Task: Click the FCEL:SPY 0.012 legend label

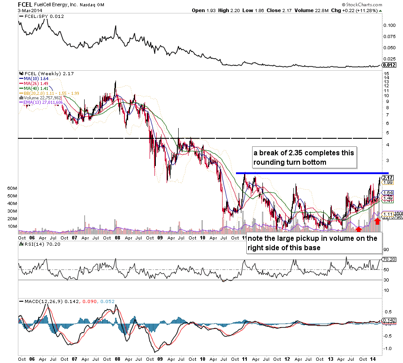Action: click(44, 17)
